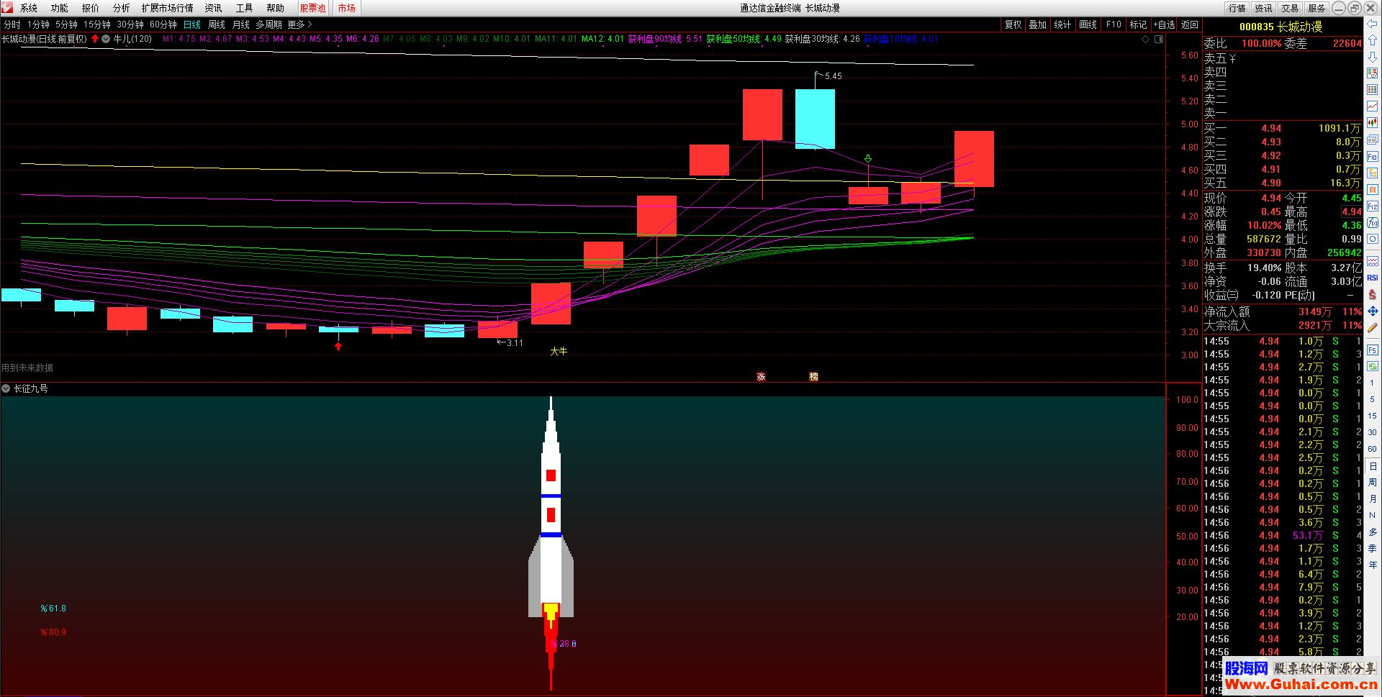Click the 行情 button at top right
1382x697 pixels.
[x=1237, y=8]
